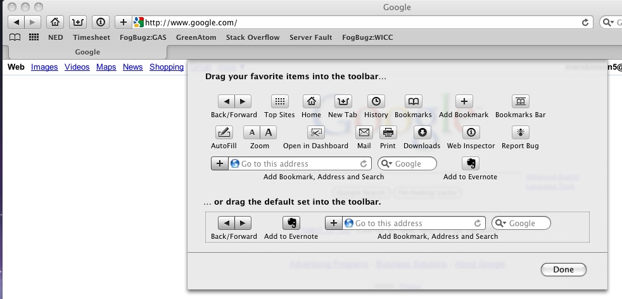622x299 pixels.
Task: Click the Done button
Action: point(563,270)
